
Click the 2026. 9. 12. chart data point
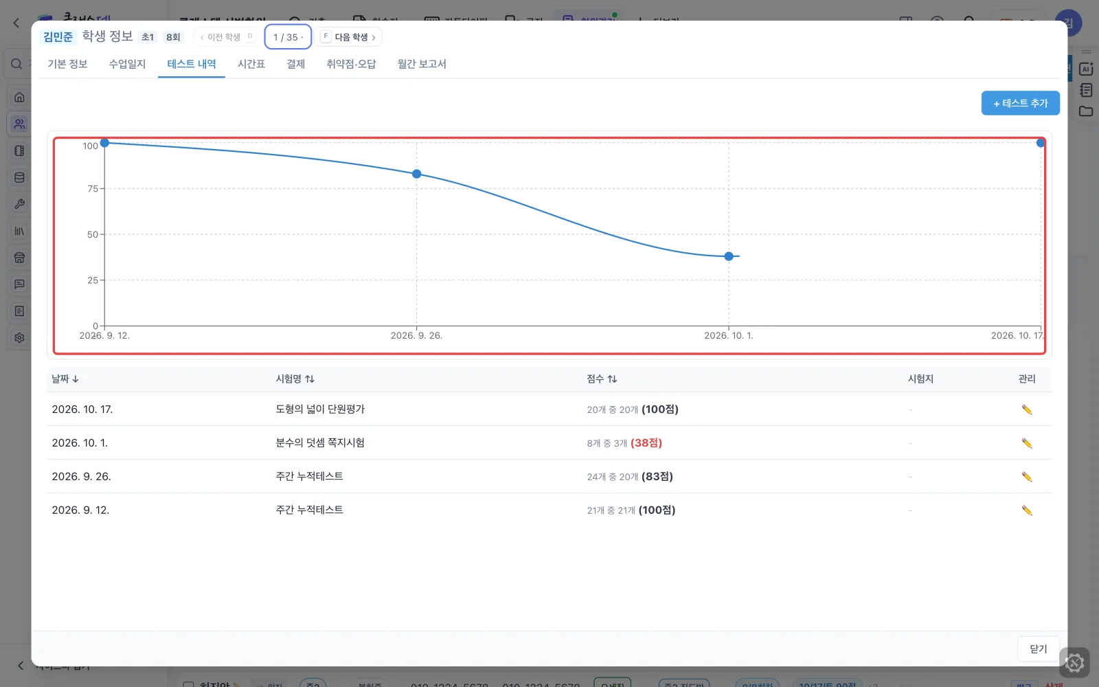[104, 143]
